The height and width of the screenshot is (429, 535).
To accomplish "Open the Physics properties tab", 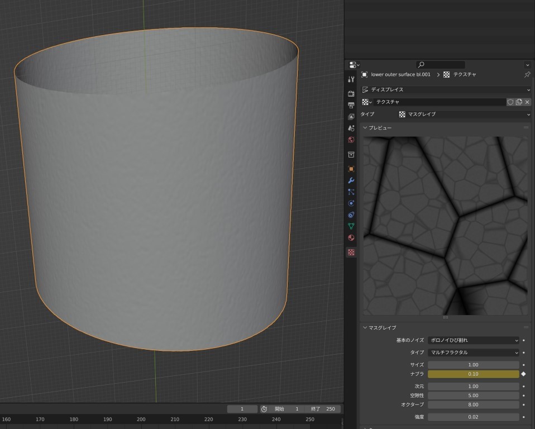I will pos(351,203).
